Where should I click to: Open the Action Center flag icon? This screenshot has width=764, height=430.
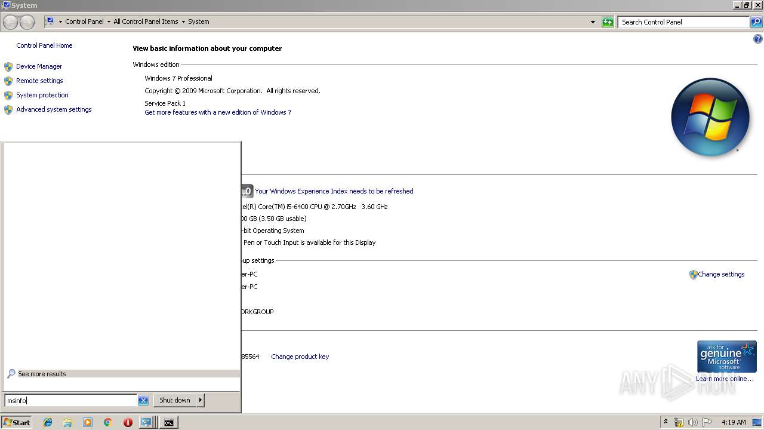click(x=707, y=422)
